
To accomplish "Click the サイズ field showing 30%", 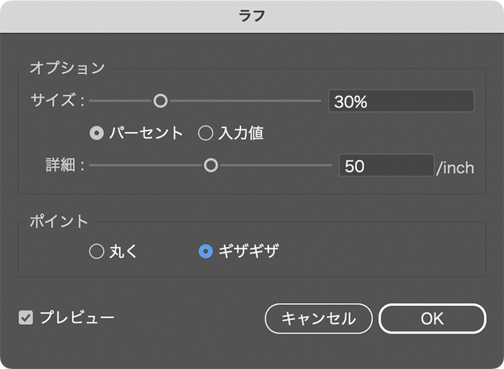I will [400, 101].
